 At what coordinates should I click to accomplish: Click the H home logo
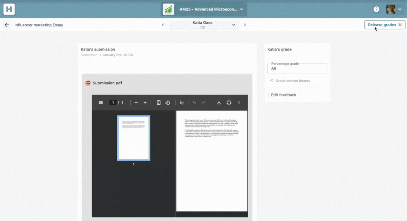9,9
